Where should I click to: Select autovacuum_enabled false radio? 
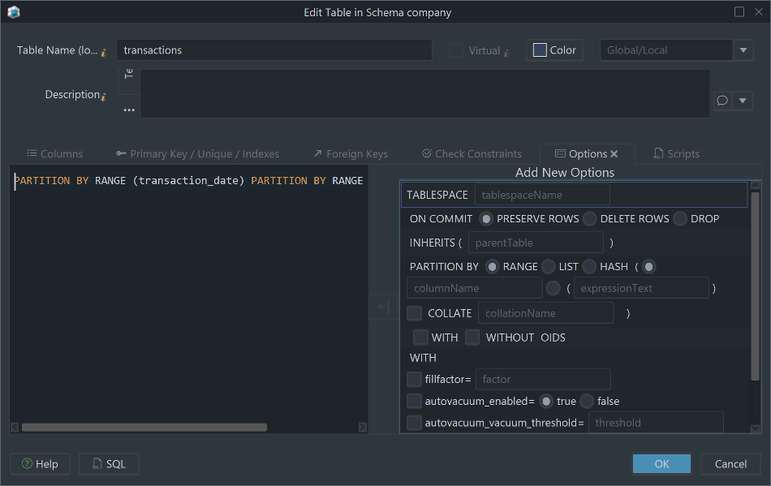point(587,401)
